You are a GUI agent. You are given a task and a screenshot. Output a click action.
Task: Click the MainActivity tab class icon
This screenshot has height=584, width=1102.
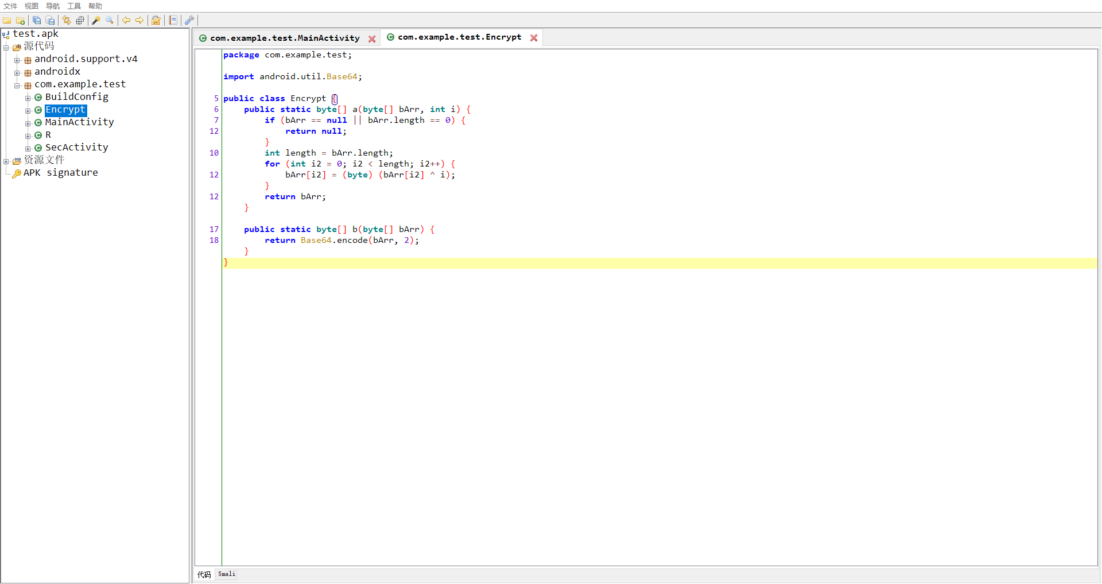click(203, 38)
